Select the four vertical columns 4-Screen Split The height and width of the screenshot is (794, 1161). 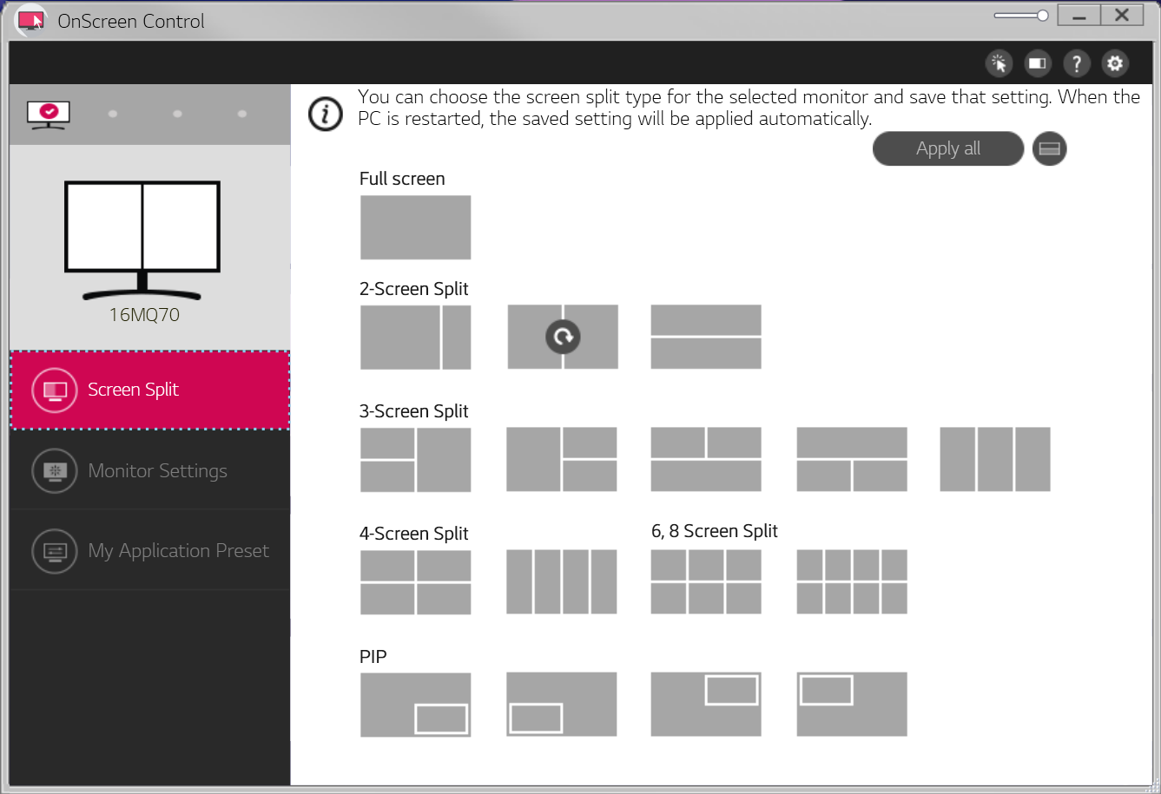(562, 581)
